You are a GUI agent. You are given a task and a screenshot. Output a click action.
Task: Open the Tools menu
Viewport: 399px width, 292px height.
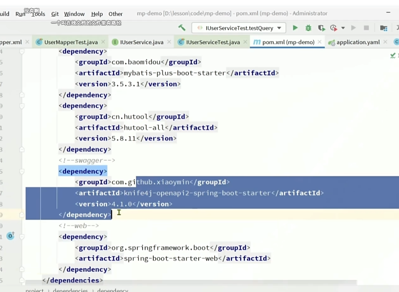pos(39,14)
